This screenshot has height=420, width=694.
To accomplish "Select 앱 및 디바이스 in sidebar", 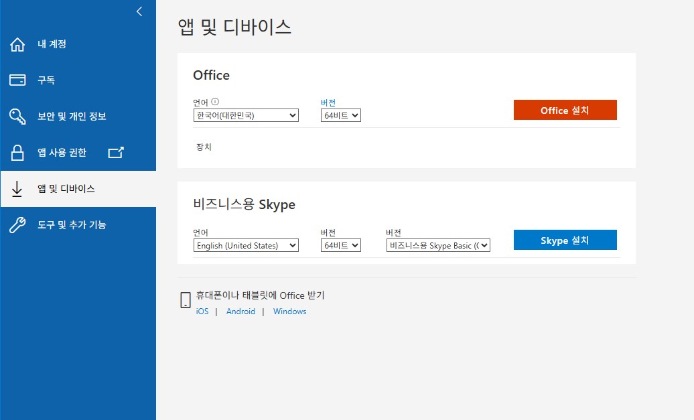I will [78, 189].
